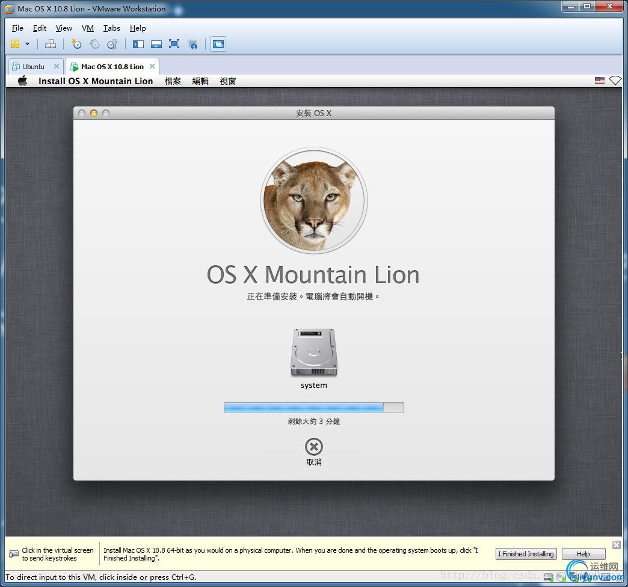
Task: Click the Help button in install bar
Action: pos(583,554)
